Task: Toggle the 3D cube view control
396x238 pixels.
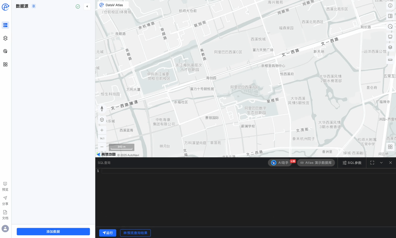Action: tap(102, 120)
